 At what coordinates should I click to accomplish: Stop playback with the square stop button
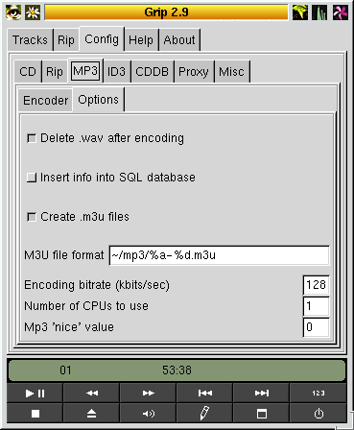[35, 414]
